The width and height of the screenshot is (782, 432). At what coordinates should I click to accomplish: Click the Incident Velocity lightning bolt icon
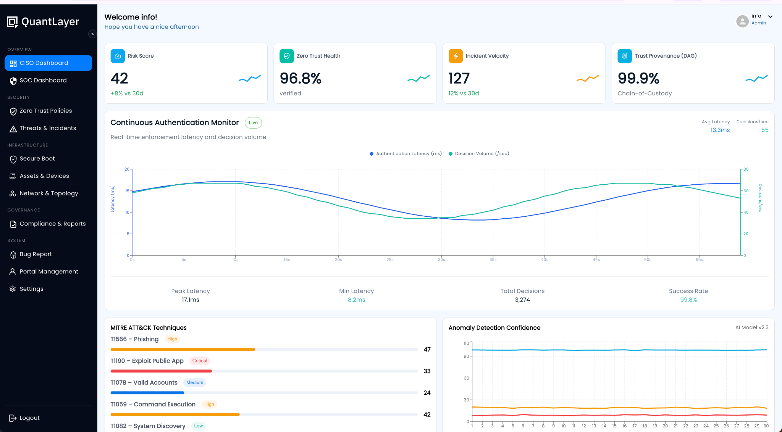point(455,56)
